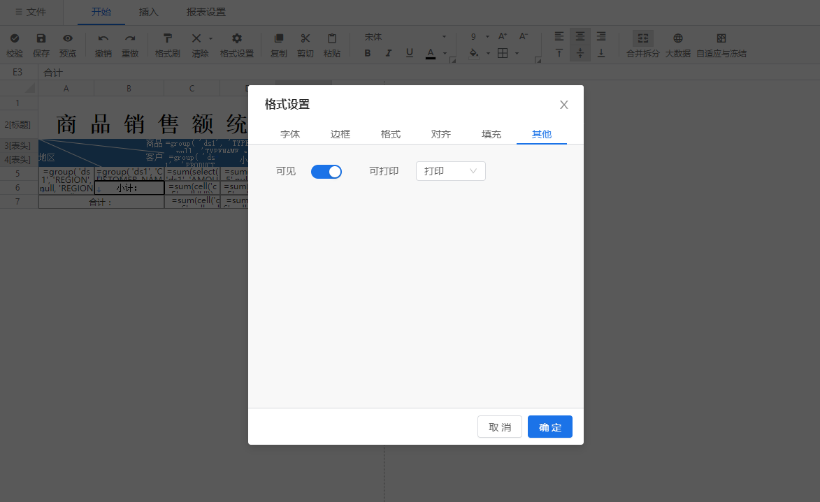Image resolution: width=820 pixels, height=502 pixels.
Task: Apply the cell border grid icon
Action: pyautogui.click(x=503, y=53)
